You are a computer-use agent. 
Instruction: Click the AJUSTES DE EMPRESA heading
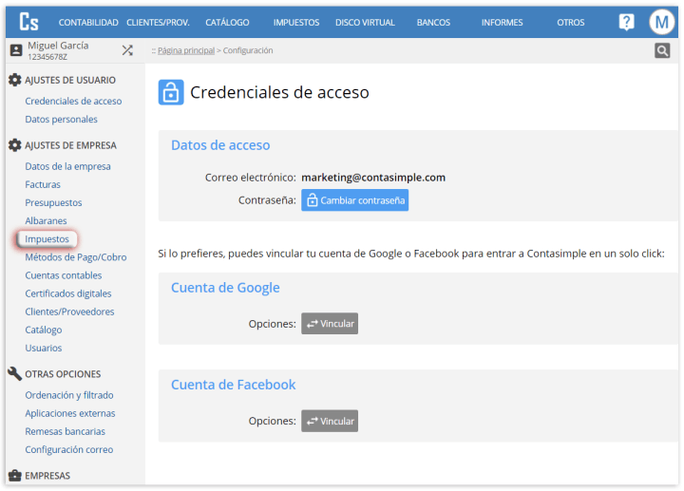click(70, 145)
